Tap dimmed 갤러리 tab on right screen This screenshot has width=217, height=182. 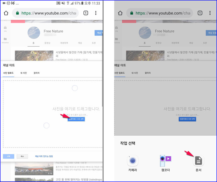(x=148, y=73)
